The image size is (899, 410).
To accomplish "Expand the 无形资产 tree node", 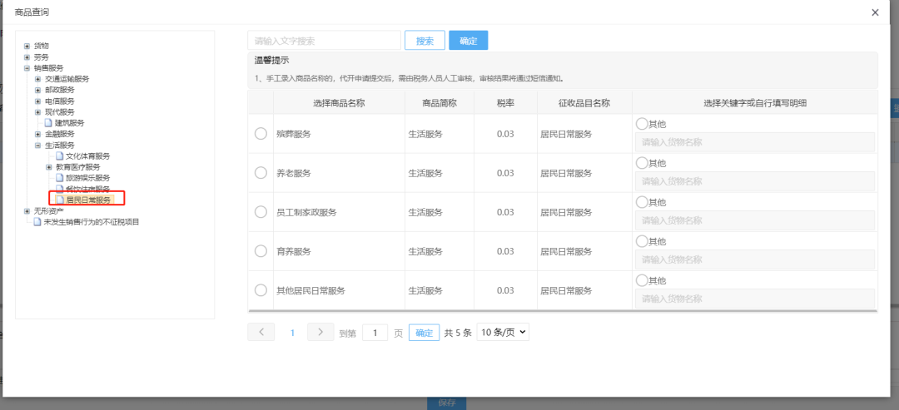I will 27,211.
